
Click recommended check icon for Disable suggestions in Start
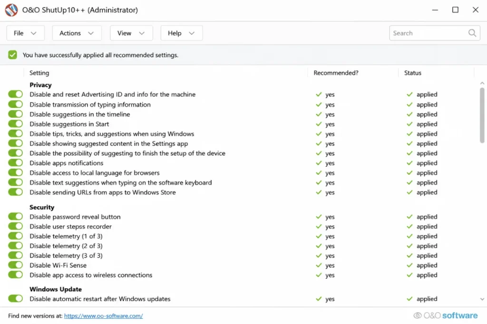[x=319, y=124]
